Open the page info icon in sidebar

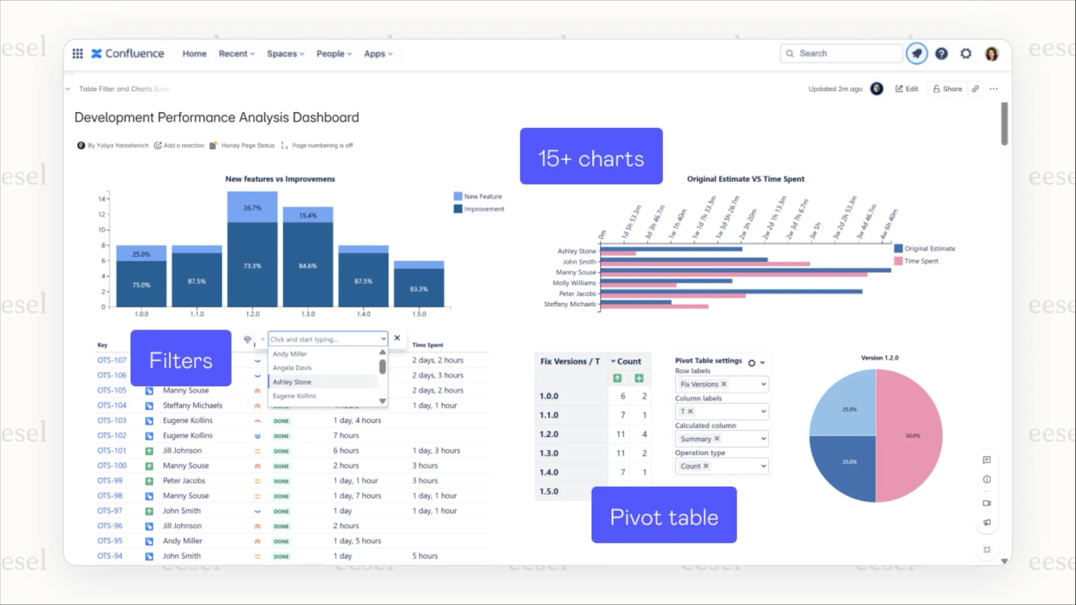[x=987, y=480]
